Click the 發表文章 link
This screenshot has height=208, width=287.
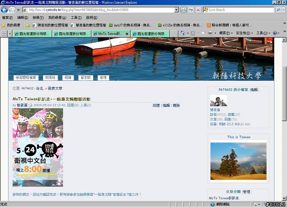click(x=55, y=88)
